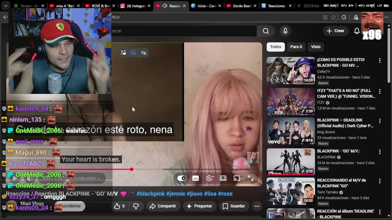Open the REACCIONANDO al M/V thumbnail by Tami Tamako

[291, 191]
